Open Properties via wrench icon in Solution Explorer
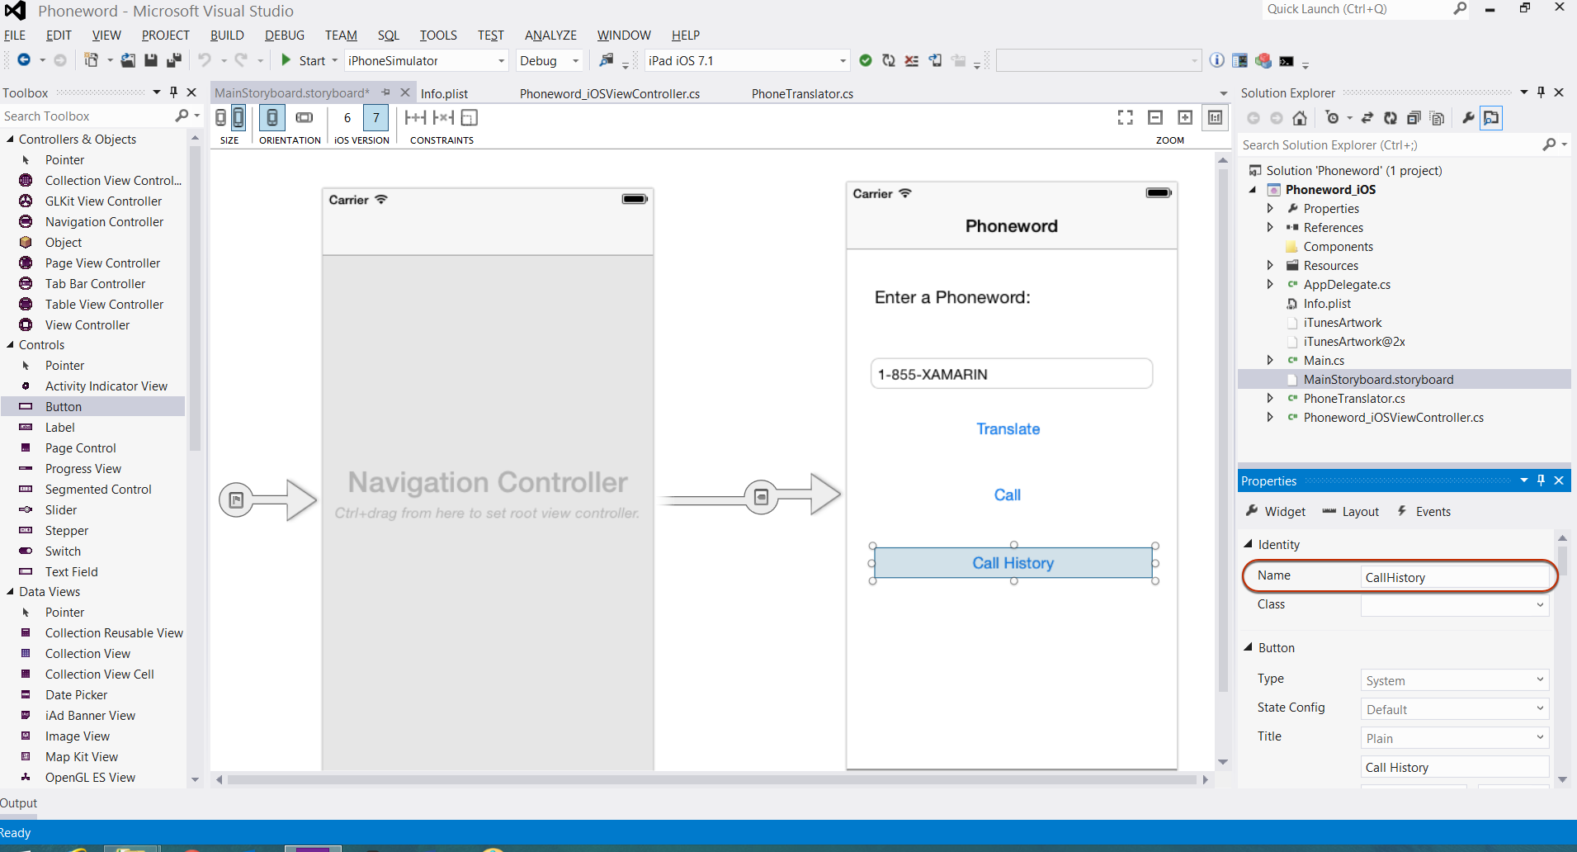Image resolution: width=1577 pixels, height=852 pixels. point(1468,118)
